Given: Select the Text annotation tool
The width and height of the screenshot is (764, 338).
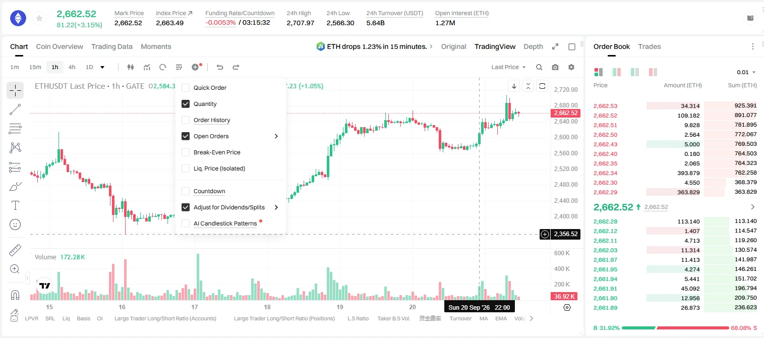Looking at the screenshot, I should click(x=15, y=205).
